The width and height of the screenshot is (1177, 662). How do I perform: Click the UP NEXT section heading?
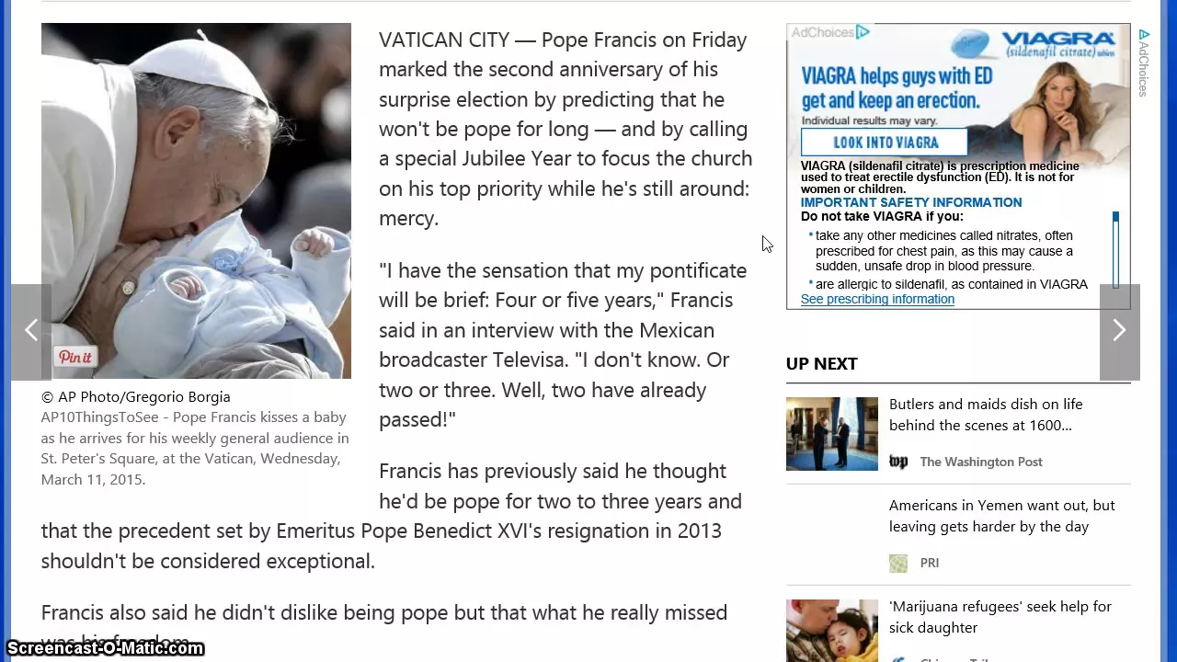point(821,363)
